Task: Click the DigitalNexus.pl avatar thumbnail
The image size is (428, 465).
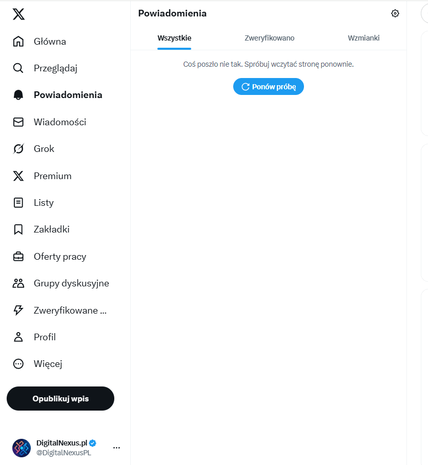Action: (22, 448)
